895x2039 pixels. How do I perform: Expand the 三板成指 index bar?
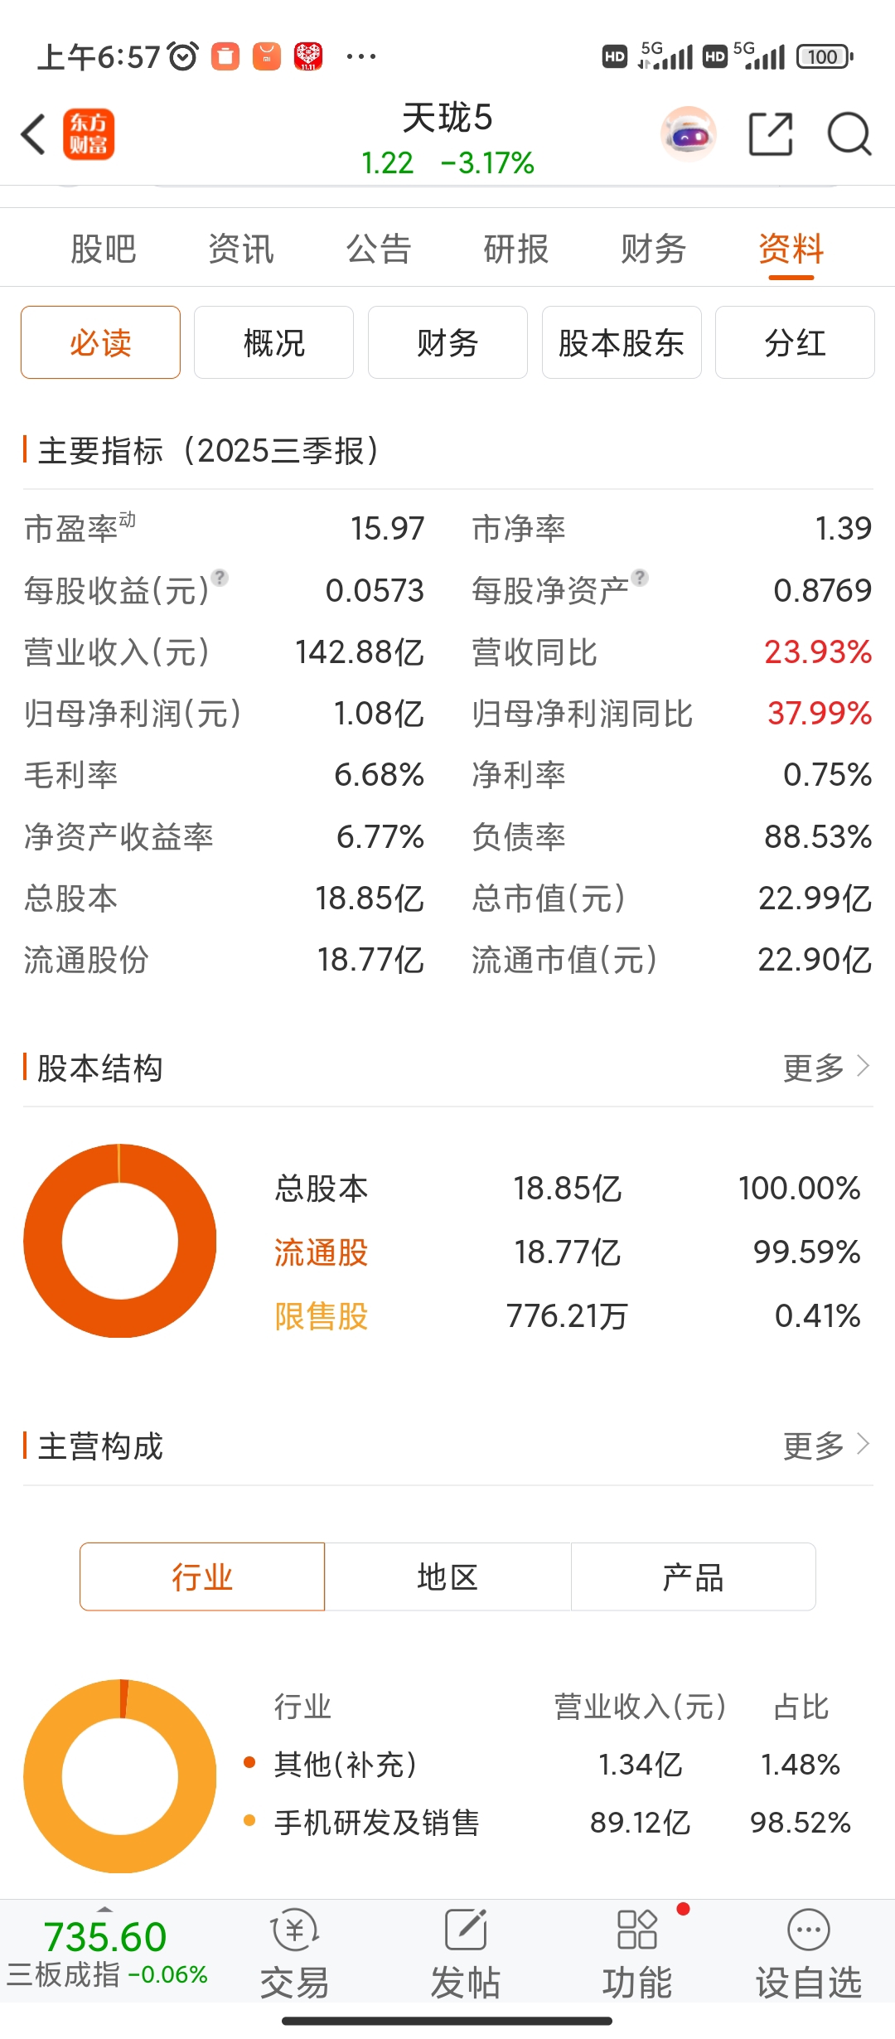click(106, 1953)
